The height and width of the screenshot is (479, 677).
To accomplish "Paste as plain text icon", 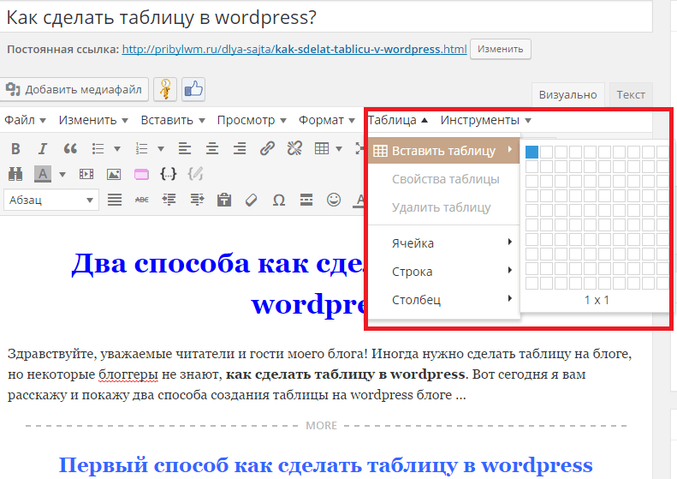I will pos(224,200).
